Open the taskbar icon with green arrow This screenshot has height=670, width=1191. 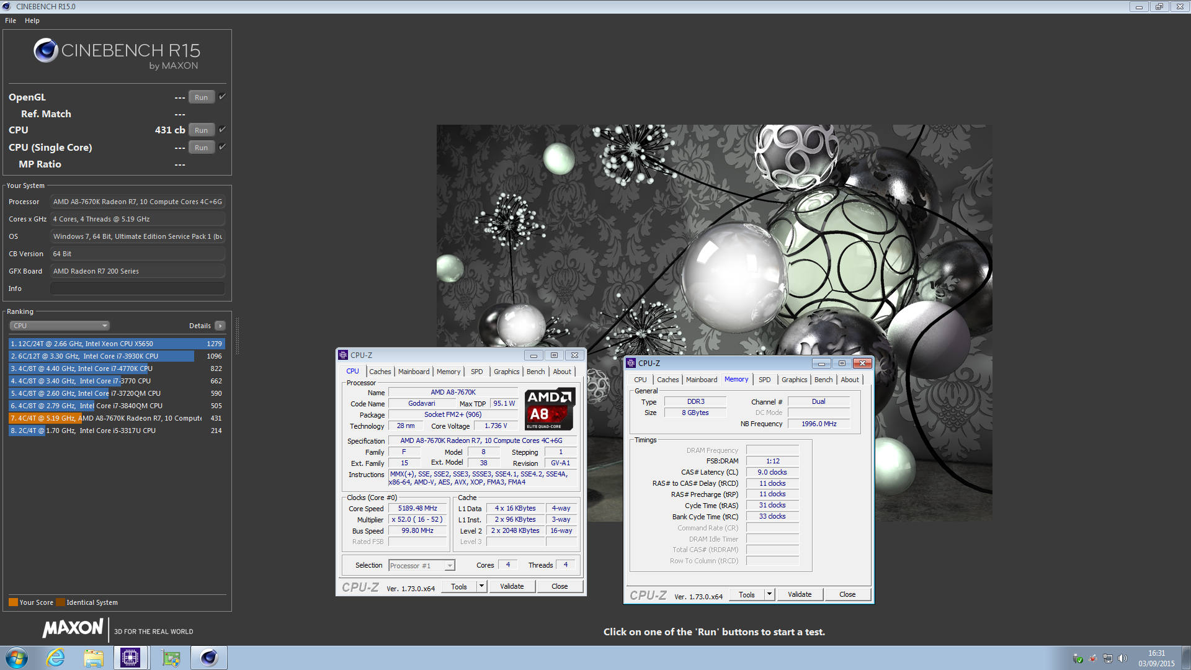pos(171,658)
